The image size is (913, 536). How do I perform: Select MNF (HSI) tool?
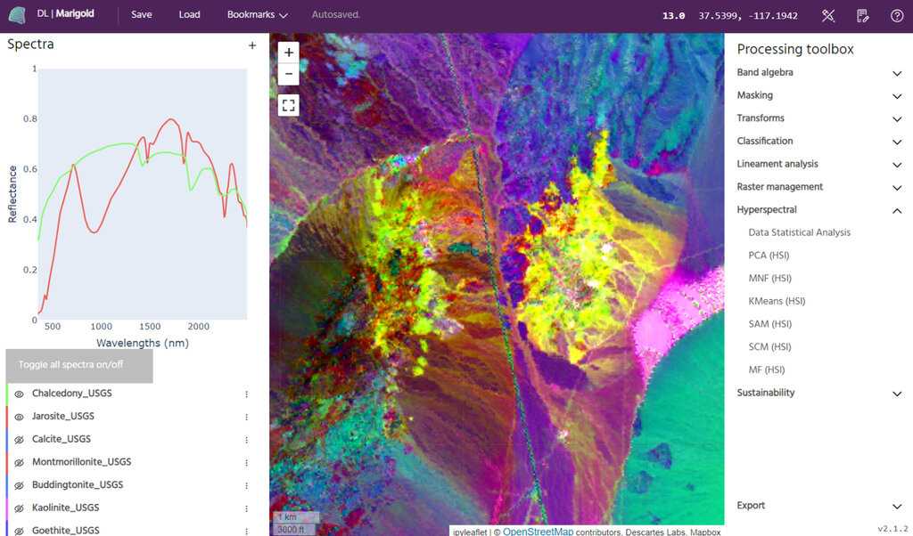pyautogui.click(x=770, y=279)
